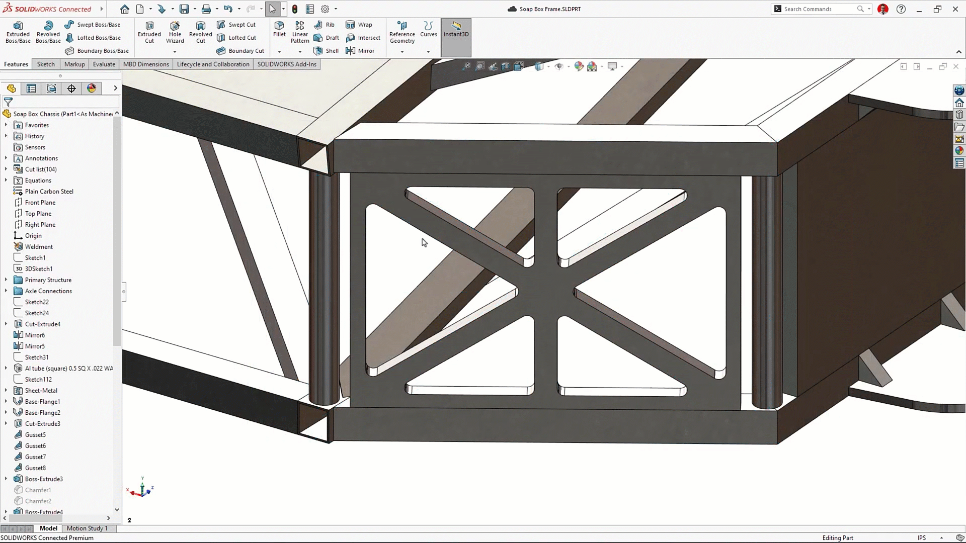
Task: Toggle the selection cursor tool
Action: click(x=272, y=9)
